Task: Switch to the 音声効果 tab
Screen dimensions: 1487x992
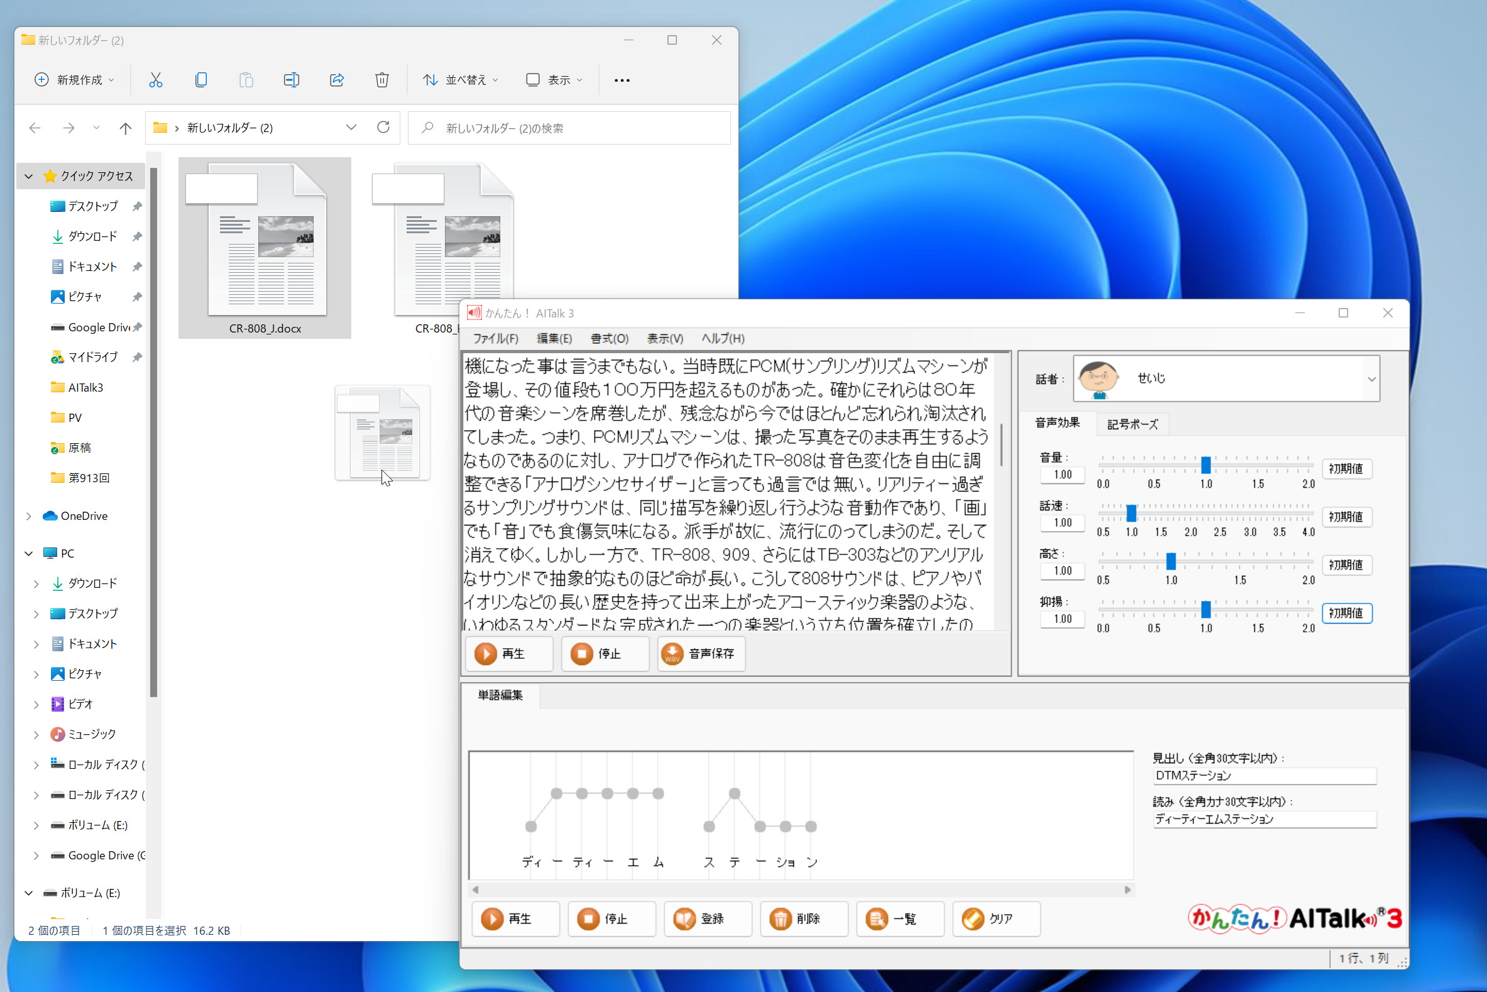Action: (x=1057, y=422)
